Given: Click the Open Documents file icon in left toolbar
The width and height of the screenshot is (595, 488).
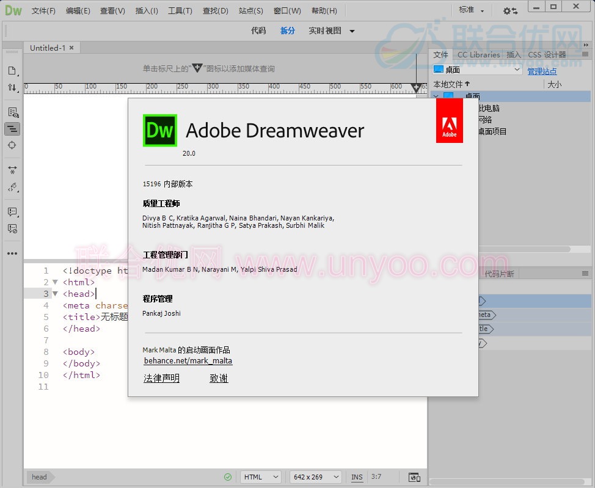Looking at the screenshot, I should [x=12, y=71].
